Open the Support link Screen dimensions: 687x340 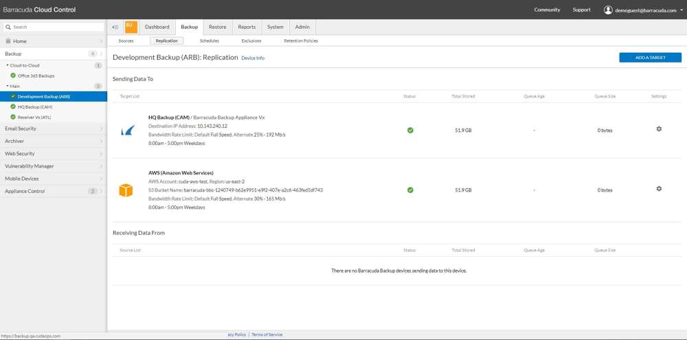click(x=581, y=10)
